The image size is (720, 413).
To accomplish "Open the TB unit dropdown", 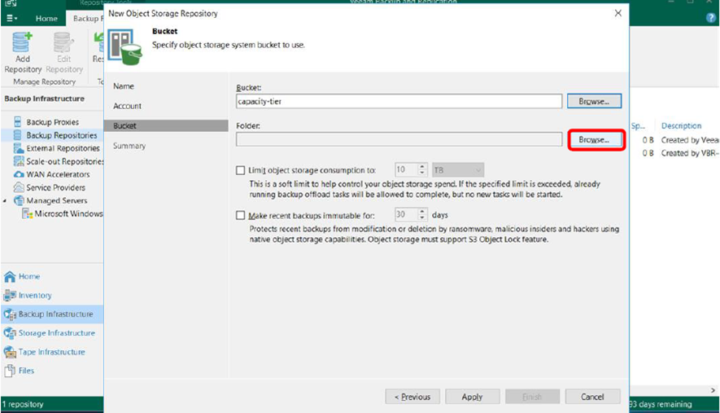I will [458, 170].
